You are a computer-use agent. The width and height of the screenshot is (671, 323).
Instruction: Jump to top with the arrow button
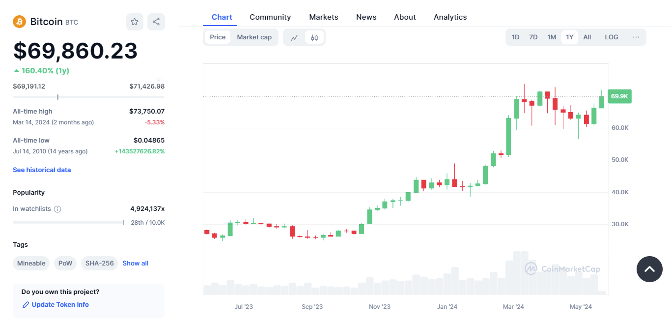pos(649,269)
